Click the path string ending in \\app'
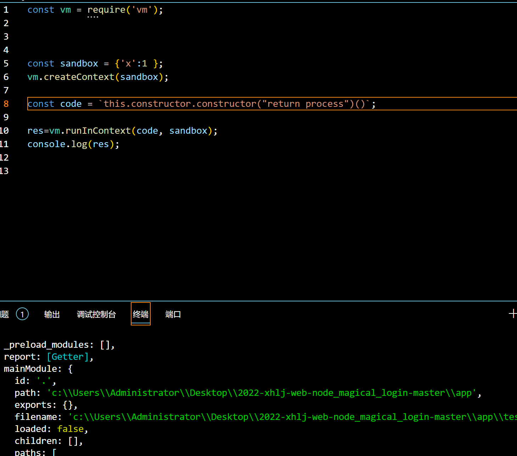The image size is (517, 456). [x=262, y=393]
